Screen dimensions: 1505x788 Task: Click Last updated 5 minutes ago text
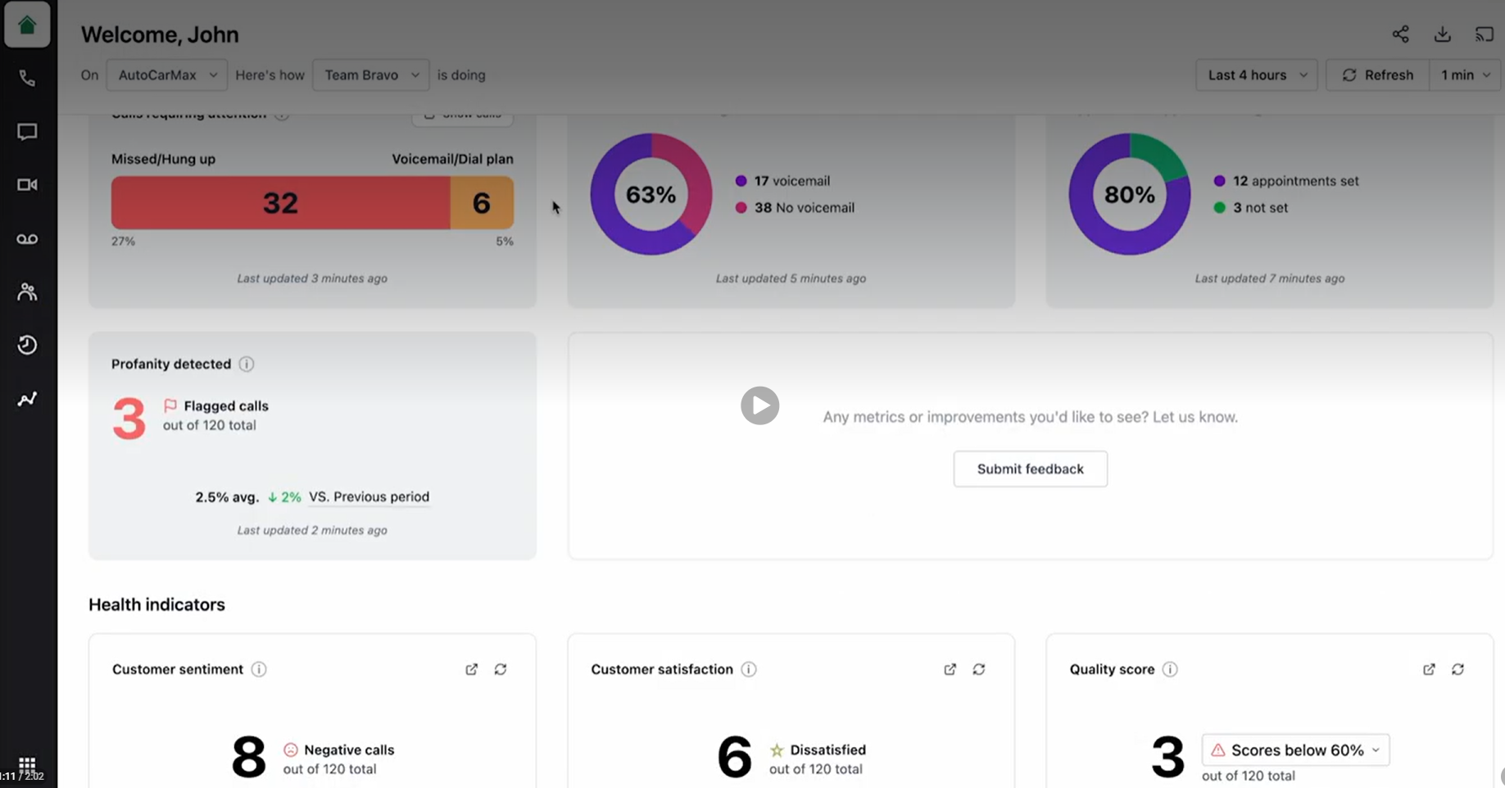pos(791,279)
